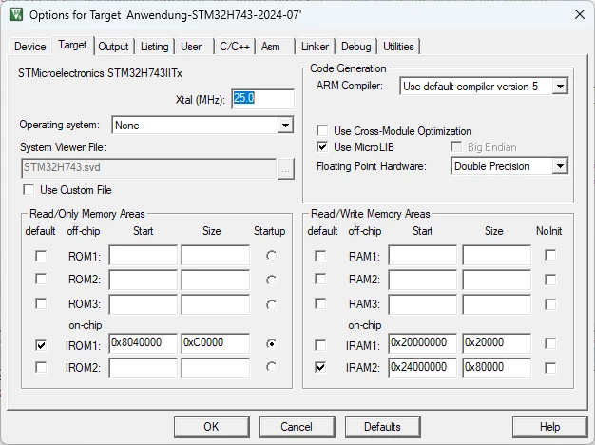Screen dimensions: 595x445
Task: Select the Target tab
Action: [72, 46]
